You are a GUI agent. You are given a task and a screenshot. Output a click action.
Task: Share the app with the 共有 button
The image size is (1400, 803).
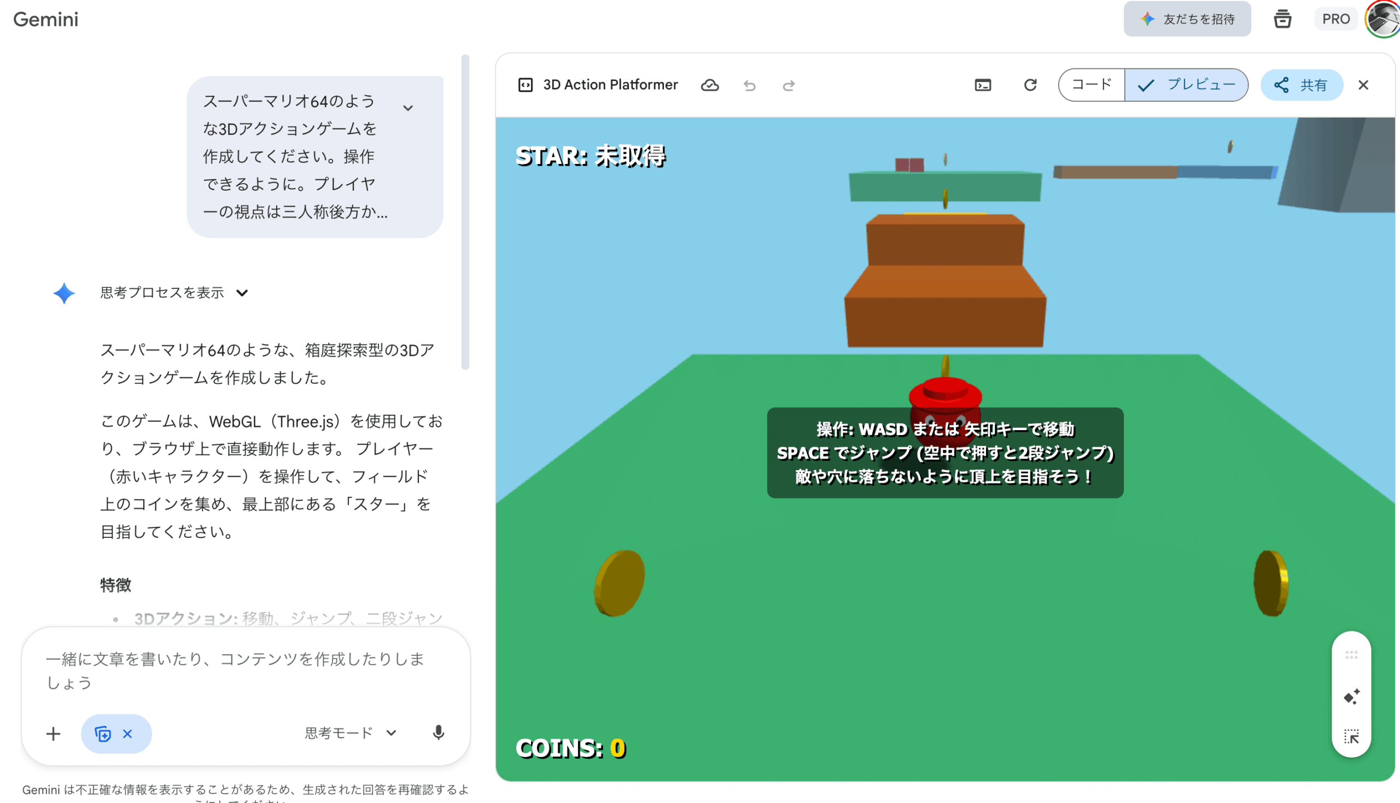click(1302, 84)
